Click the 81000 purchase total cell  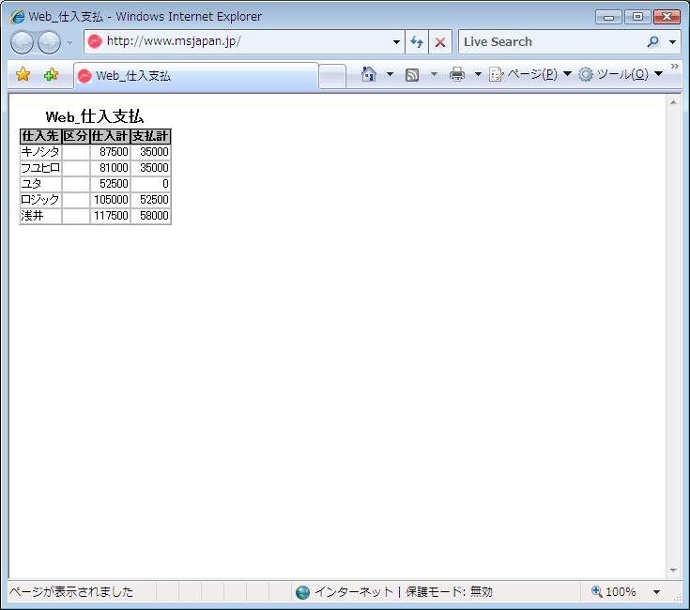point(110,168)
